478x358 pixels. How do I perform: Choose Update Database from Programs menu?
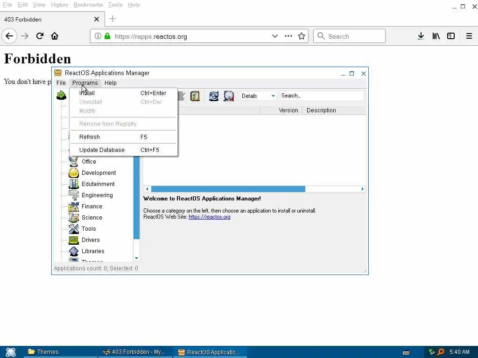123,150
